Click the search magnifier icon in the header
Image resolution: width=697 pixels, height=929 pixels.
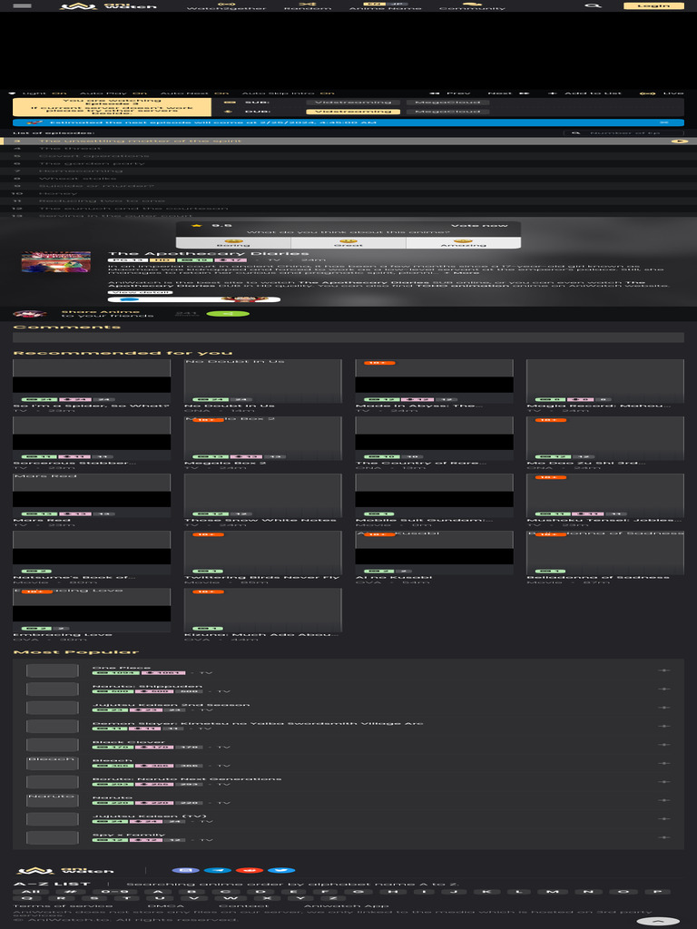click(592, 5)
